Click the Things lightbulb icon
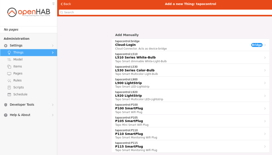272x155 pixels. coord(9,52)
